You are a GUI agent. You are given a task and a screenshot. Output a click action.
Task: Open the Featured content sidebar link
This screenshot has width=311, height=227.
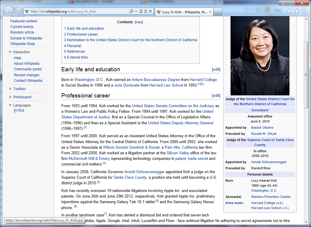click(x=24, y=21)
